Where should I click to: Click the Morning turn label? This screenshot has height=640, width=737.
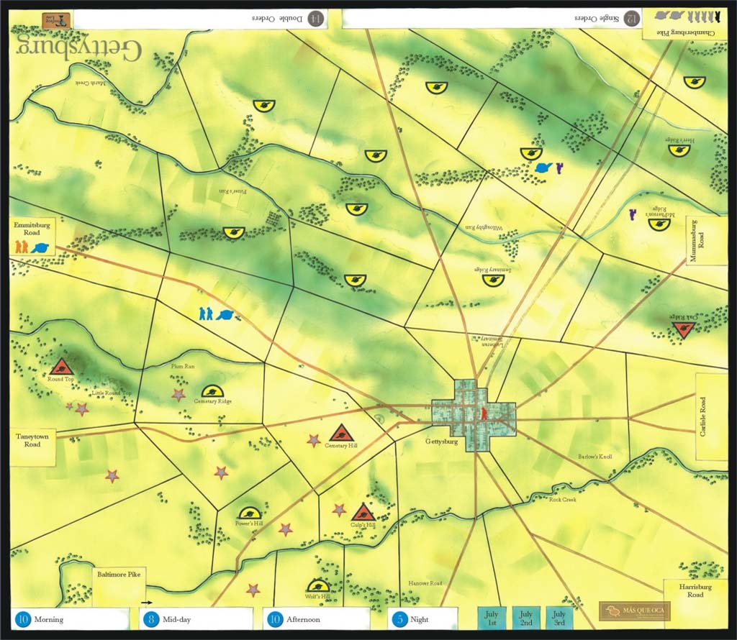click(48, 619)
